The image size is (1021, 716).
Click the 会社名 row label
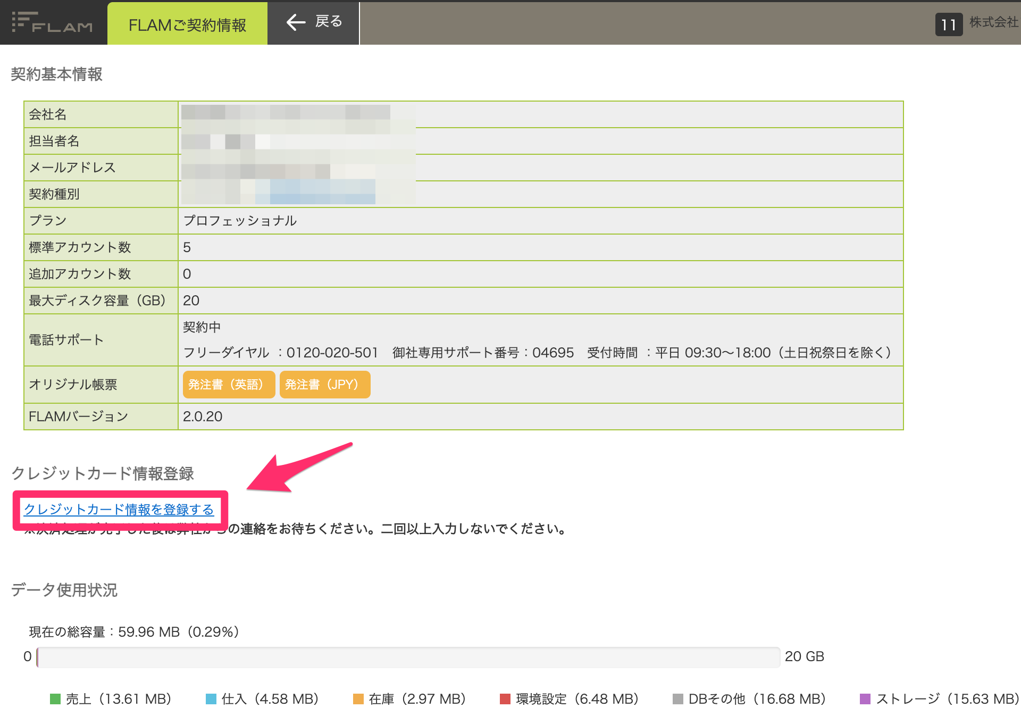[x=48, y=114]
